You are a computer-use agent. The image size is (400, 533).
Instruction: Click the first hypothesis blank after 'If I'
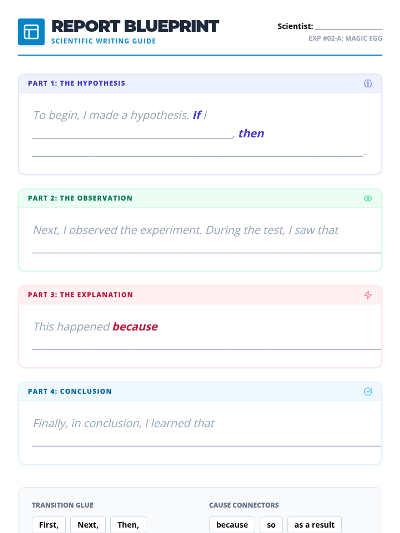132,135
